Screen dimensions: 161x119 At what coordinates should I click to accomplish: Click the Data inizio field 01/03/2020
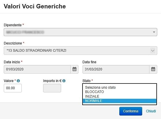tap(37, 69)
